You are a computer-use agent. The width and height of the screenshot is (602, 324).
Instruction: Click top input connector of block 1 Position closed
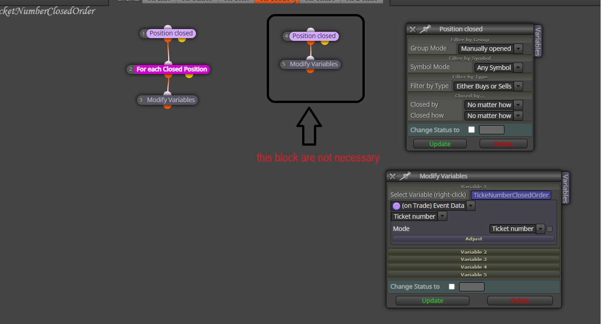[168, 28]
